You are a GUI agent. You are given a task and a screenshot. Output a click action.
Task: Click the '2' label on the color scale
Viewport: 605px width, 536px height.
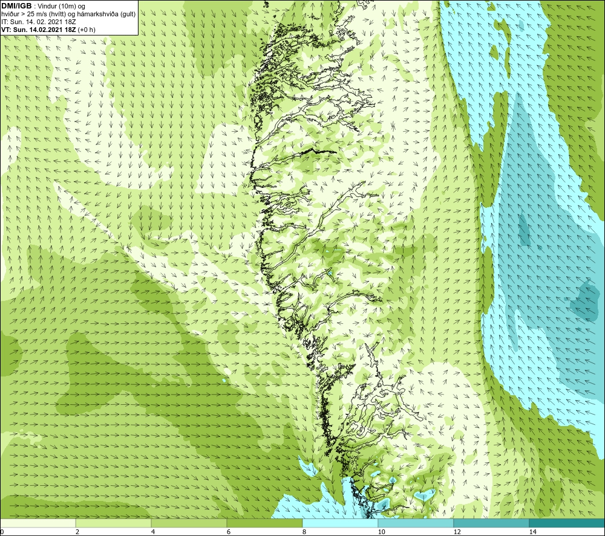tap(77, 532)
